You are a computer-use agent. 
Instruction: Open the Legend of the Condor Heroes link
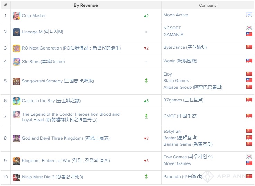[71, 117]
